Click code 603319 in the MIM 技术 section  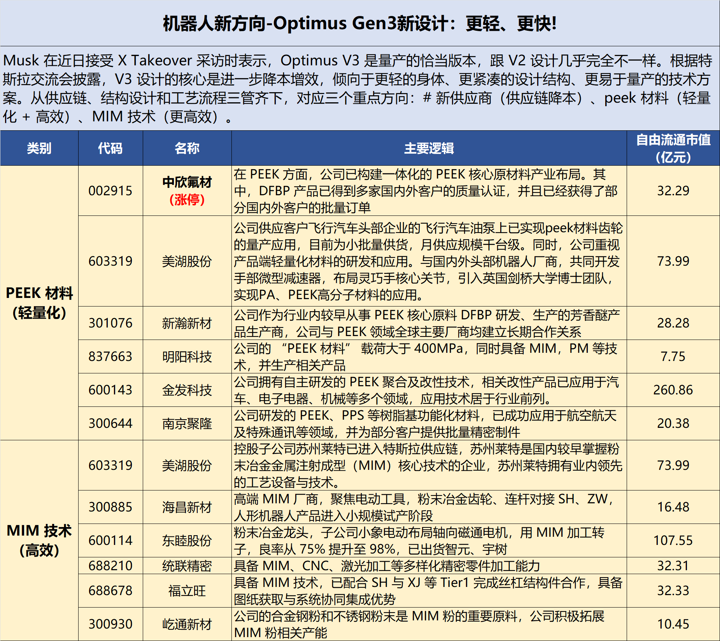click(x=110, y=466)
